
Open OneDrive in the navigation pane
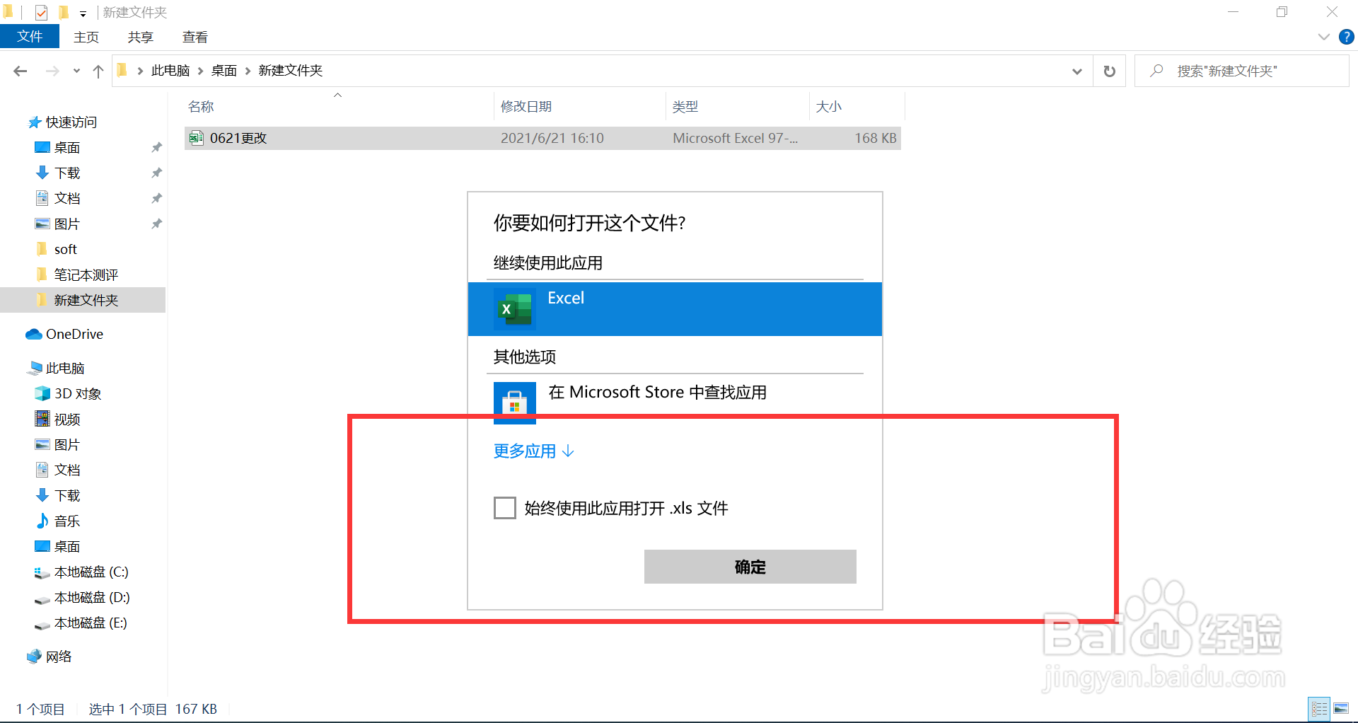click(74, 333)
